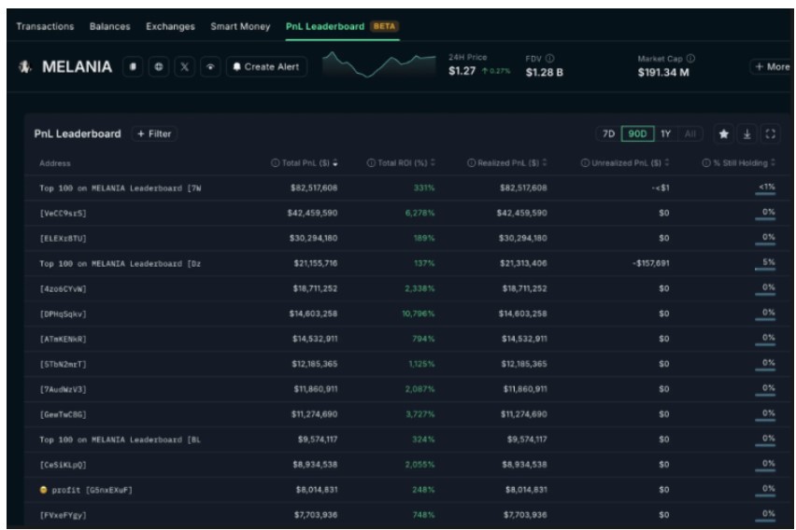Open address [GewTwCBG]

click(x=63, y=415)
